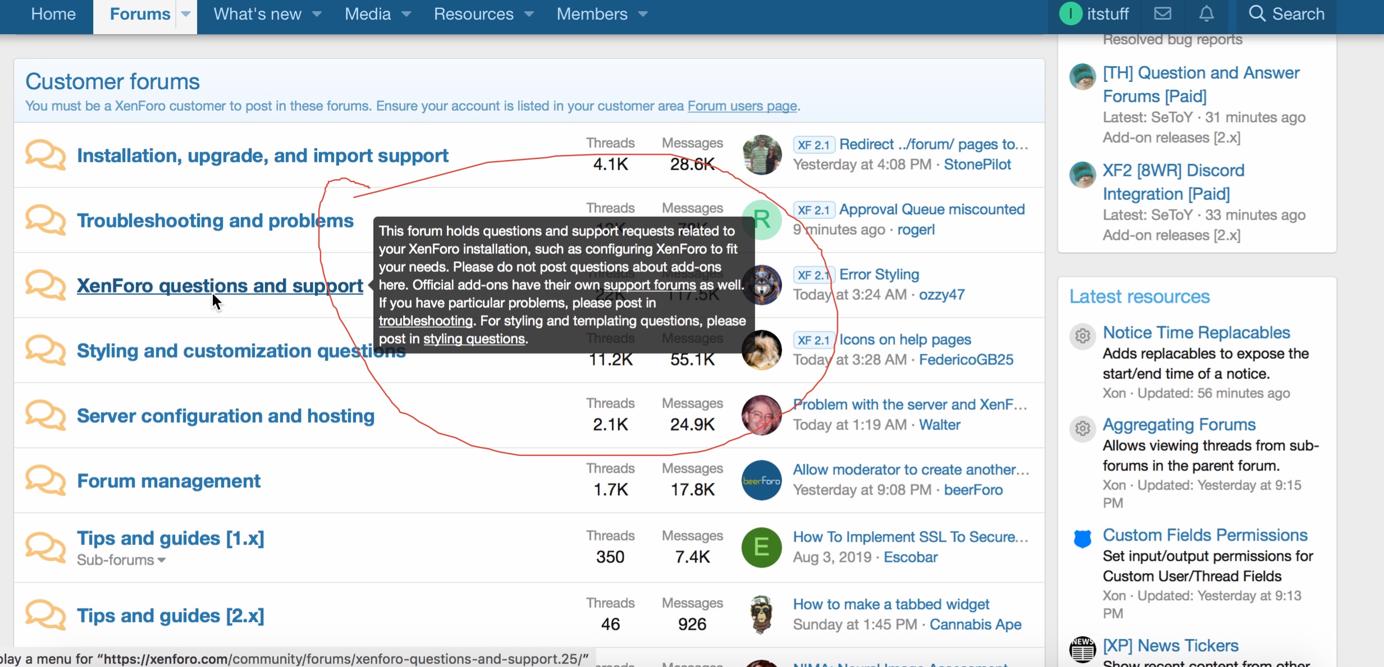The width and height of the screenshot is (1384, 667).
Task: Click the Tips and guides 1.x chat icon
Action: click(45, 547)
